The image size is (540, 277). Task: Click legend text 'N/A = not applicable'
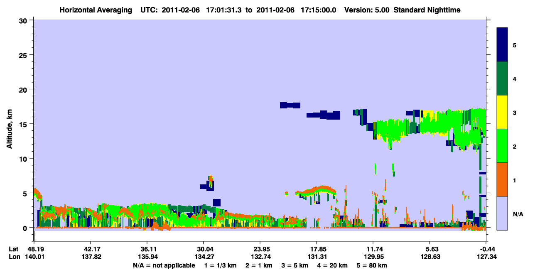pyautogui.click(x=164, y=265)
